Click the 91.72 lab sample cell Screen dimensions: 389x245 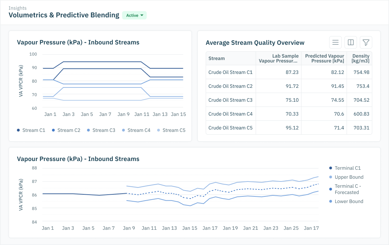[279, 86]
